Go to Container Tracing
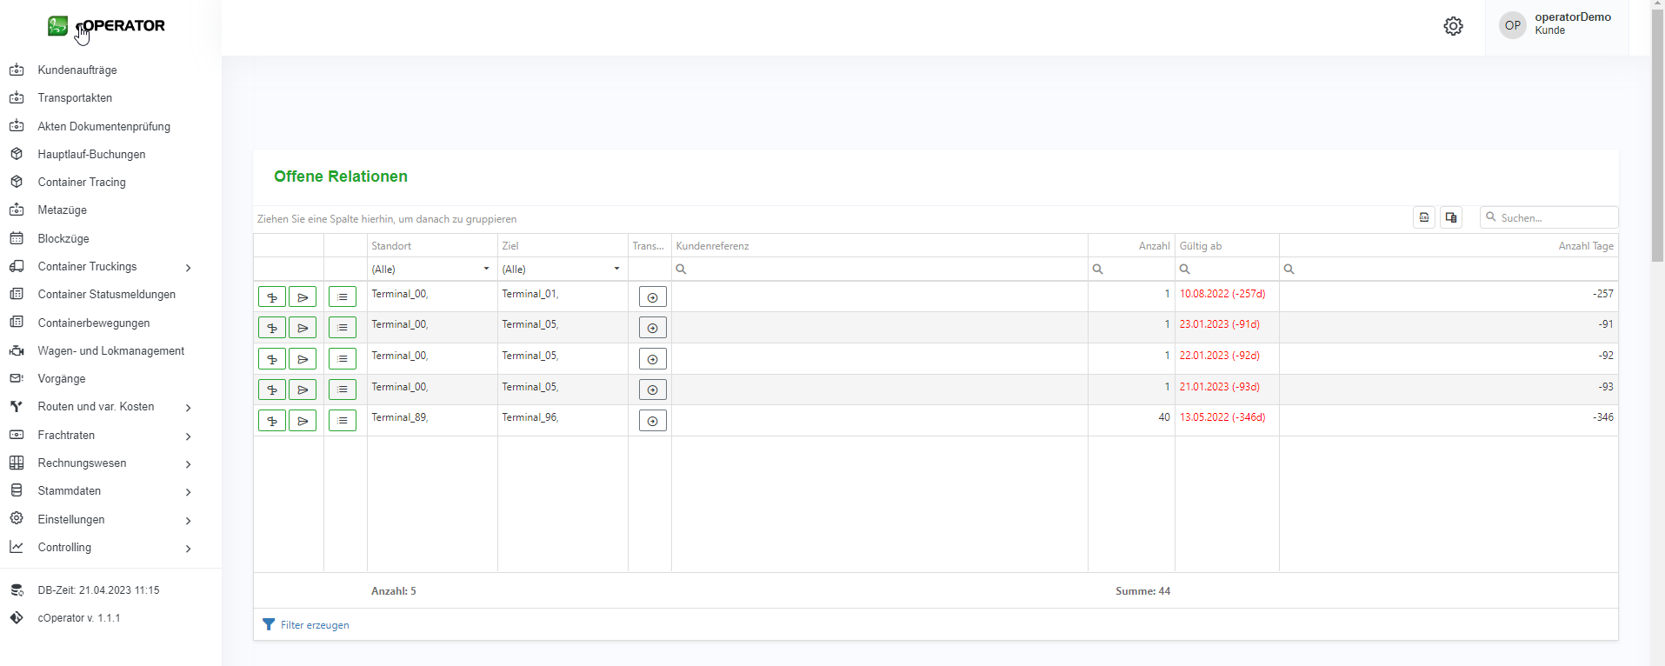The image size is (1665, 666). [x=82, y=183]
